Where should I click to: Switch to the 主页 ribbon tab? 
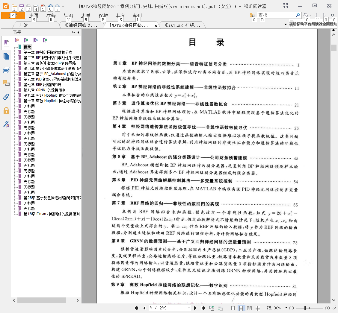tap(34, 16)
